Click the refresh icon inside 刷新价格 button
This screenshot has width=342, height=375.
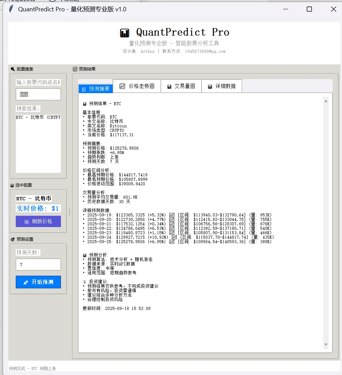26,222
